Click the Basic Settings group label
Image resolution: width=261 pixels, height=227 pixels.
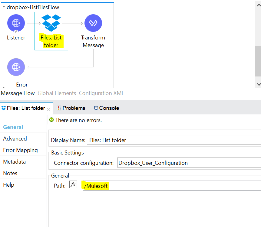pos(68,153)
